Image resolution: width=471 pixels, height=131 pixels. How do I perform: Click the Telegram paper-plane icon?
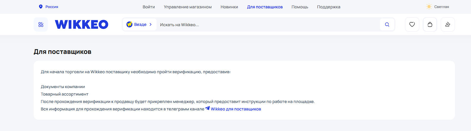pos(207,108)
